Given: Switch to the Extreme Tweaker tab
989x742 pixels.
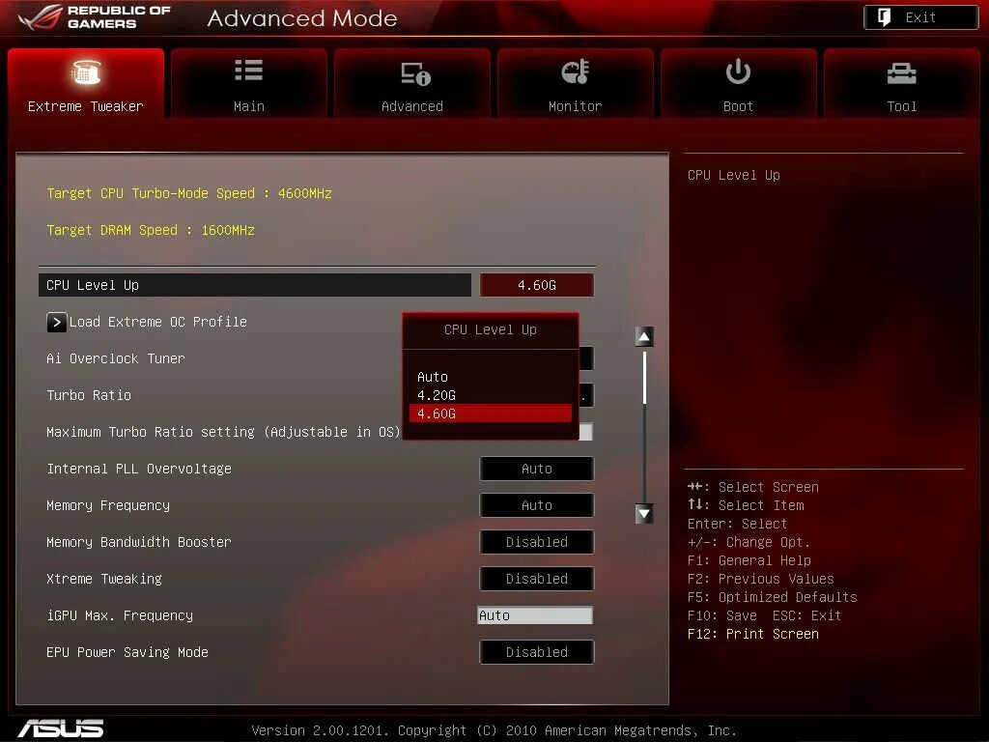Looking at the screenshot, I should (x=86, y=83).
